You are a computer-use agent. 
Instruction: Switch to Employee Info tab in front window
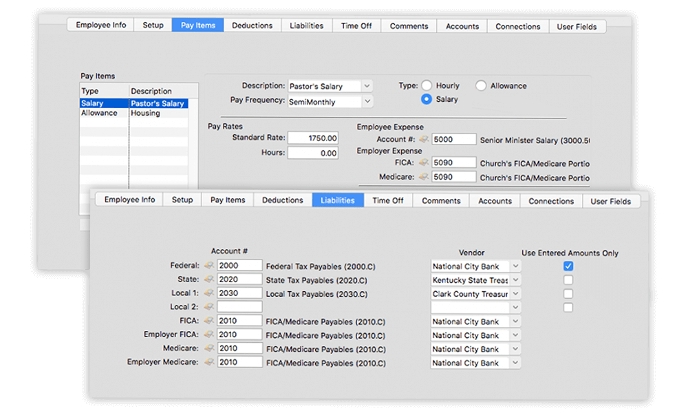pos(129,199)
